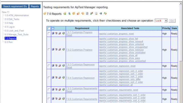Click the blue checklist icon in Reports toolbar
Image resolution: width=183 pixels, height=103 pixels.
point(87,13)
